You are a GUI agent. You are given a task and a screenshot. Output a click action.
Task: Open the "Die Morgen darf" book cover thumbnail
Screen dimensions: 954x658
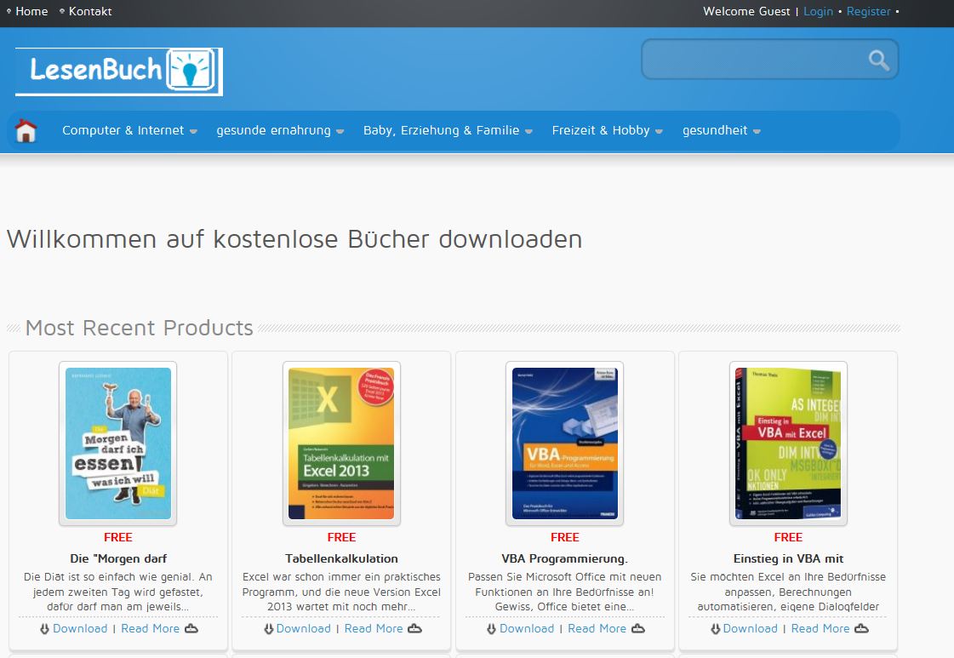pyautogui.click(x=117, y=443)
